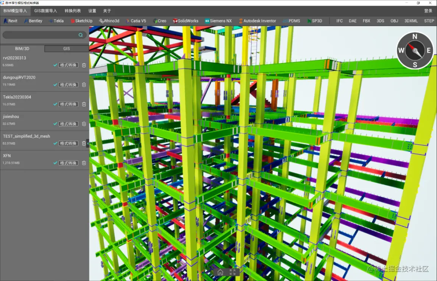
Task: Click checkmark on rvt20230313 row
Action: [55, 65]
